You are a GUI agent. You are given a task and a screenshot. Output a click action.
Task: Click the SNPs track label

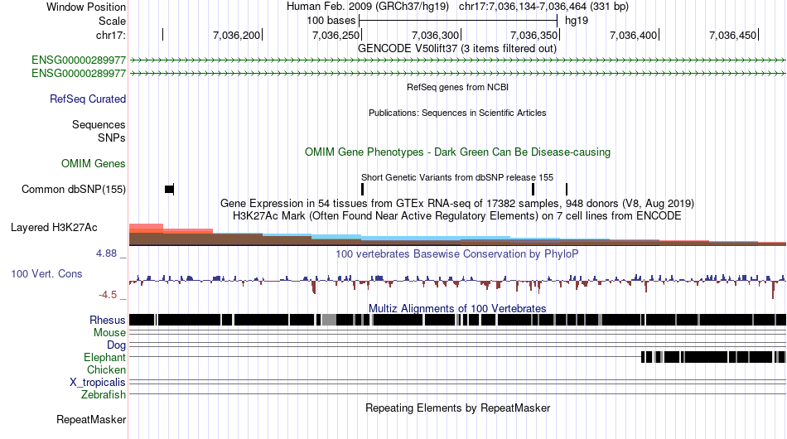click(112, 137)
